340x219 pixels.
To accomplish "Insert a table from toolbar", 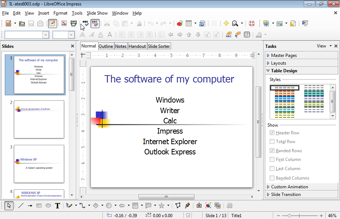I will click(x=189, y=23).
